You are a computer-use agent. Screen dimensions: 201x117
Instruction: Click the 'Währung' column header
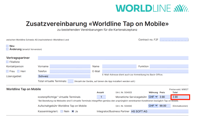(x=153, y=92)
